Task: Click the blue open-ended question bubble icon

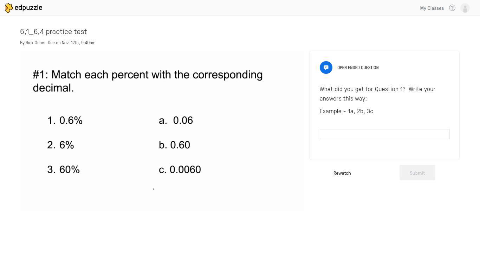Action: tap(326, 67)
